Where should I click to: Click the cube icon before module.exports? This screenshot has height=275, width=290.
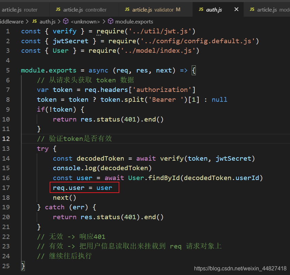coord(110,21)
